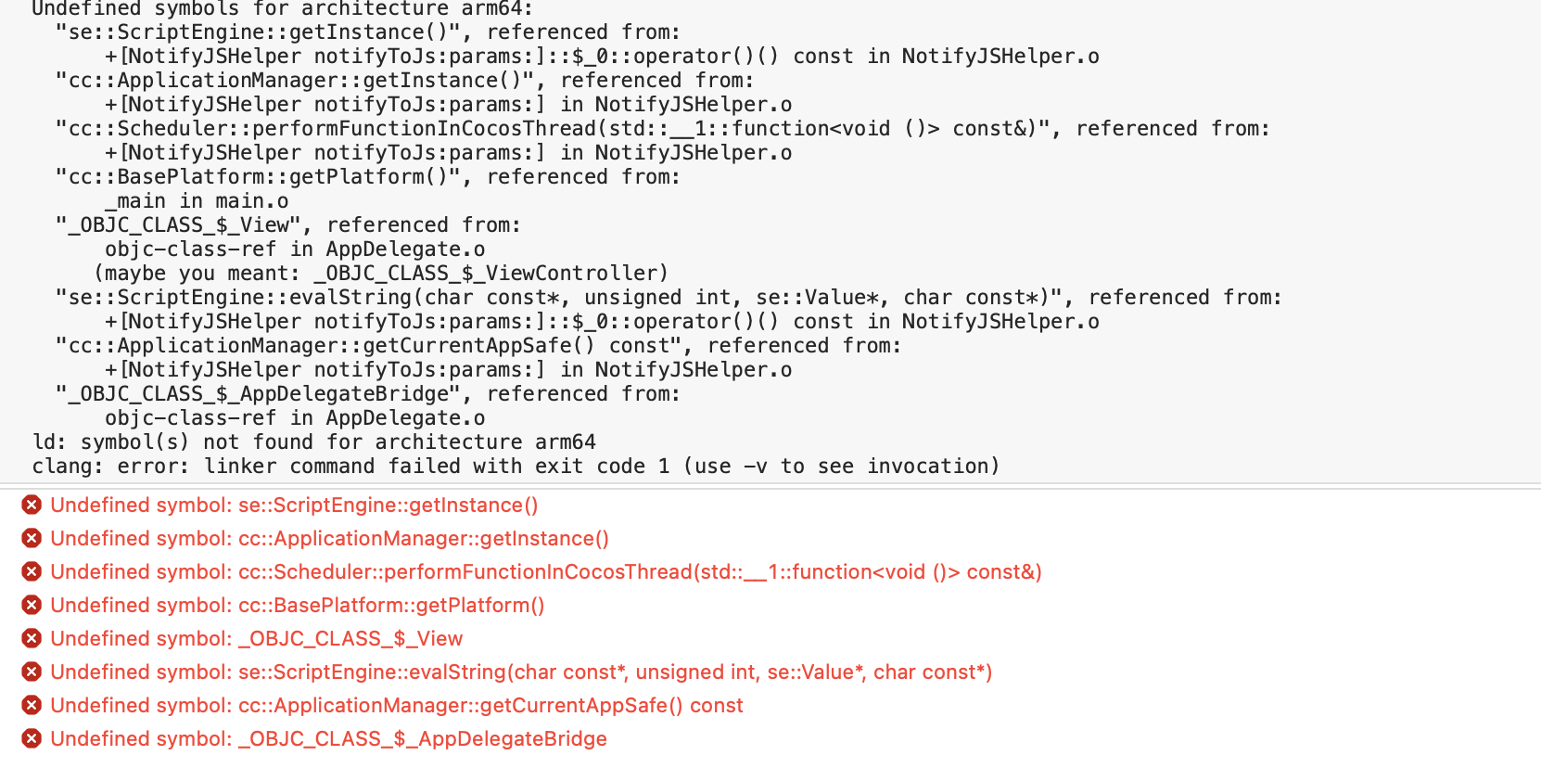Click 'ld: symbol(s) not found' log line

click(313, 442)
